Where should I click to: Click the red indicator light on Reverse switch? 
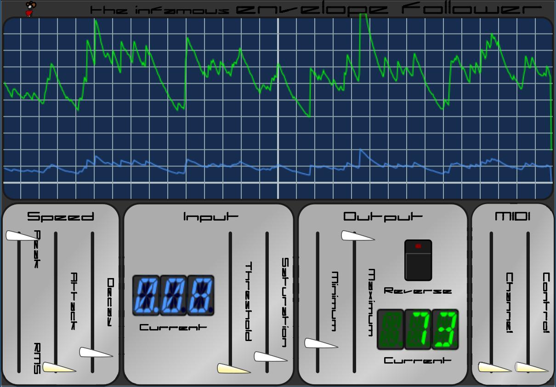point(418,246)
